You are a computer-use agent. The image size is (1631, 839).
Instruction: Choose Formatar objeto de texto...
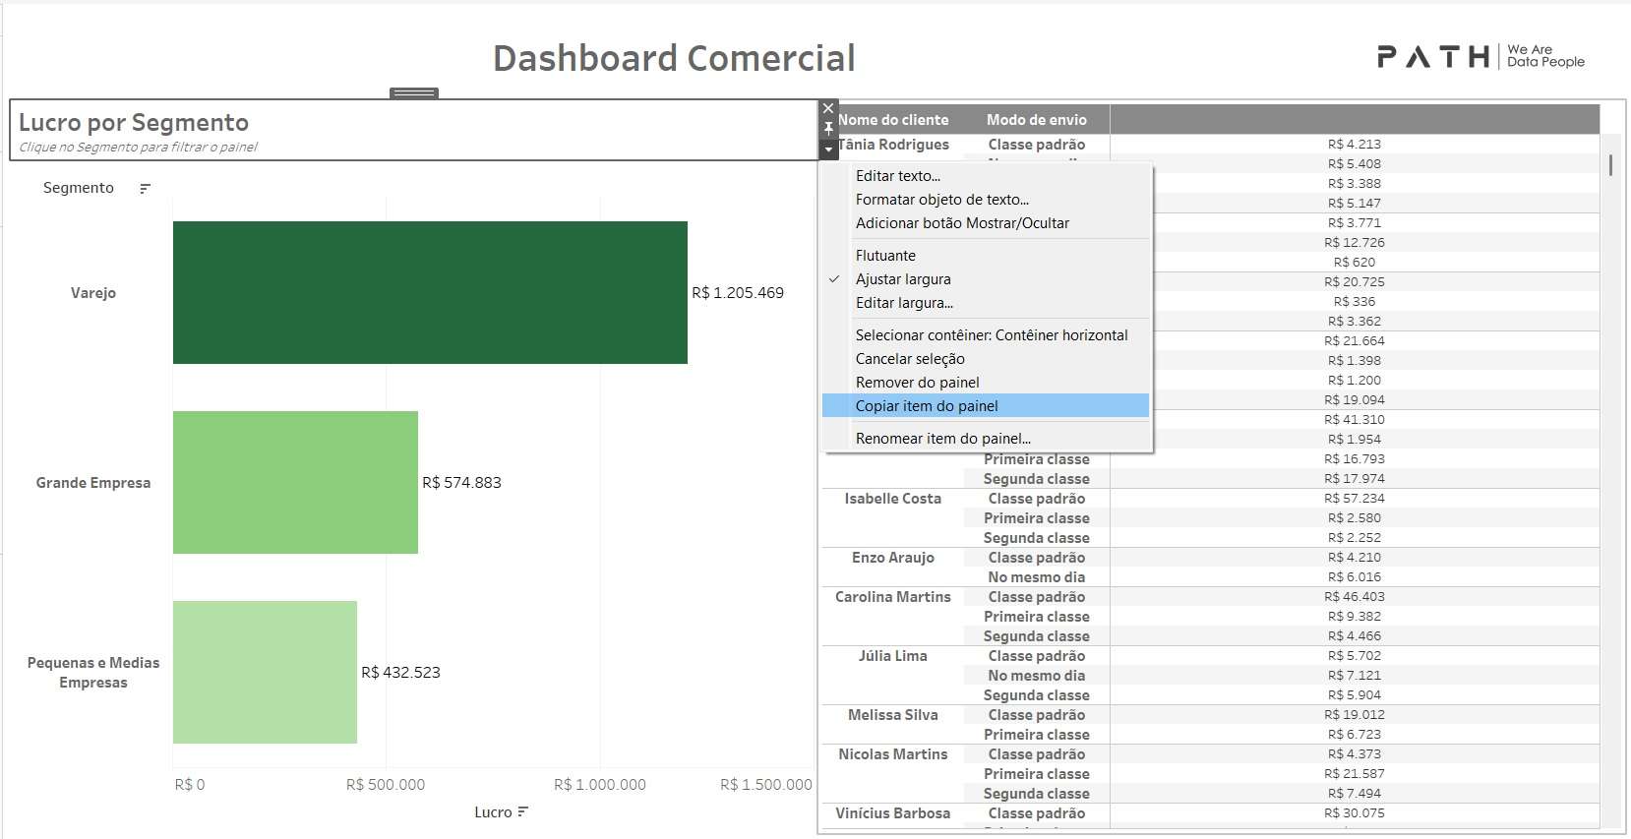tap(941, 200)
